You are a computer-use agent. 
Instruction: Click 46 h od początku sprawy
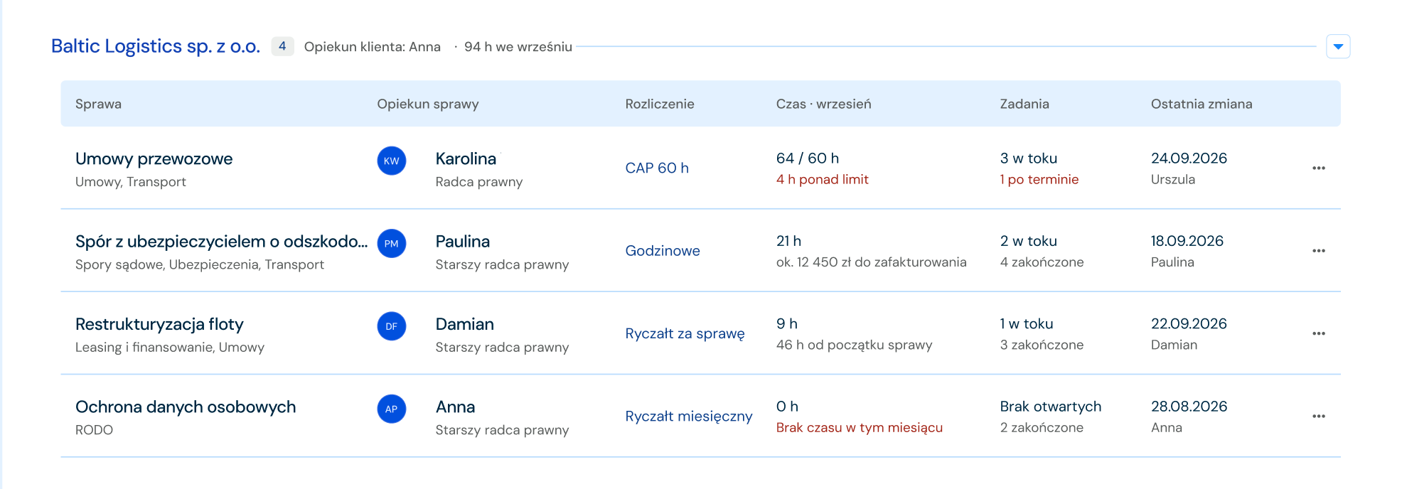[855, 345]
